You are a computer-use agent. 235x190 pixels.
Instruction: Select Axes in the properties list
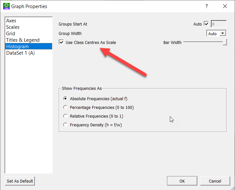(11, 21)
